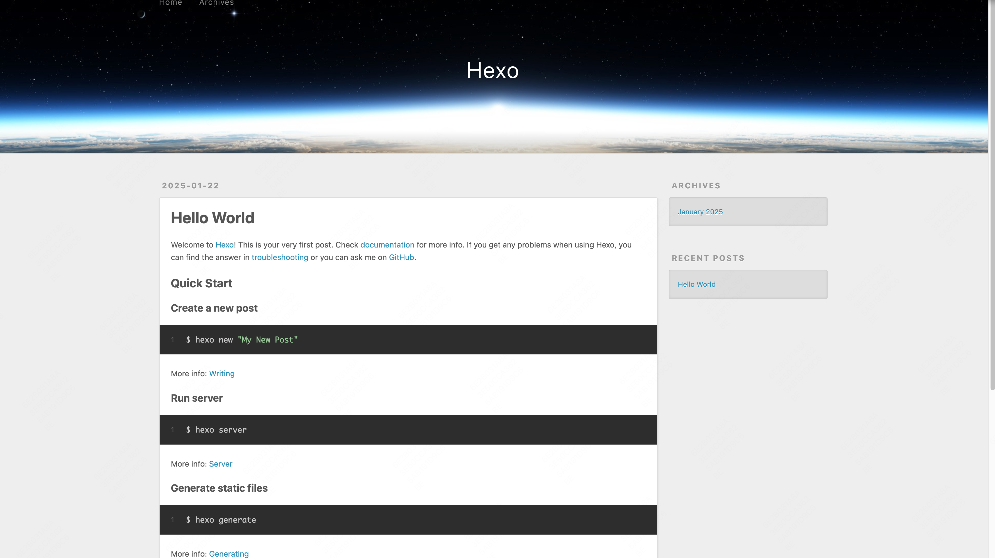The width and height of the screenshot is (995, 558).
Task: Click the hexo server code line
Action: [216, 430]
